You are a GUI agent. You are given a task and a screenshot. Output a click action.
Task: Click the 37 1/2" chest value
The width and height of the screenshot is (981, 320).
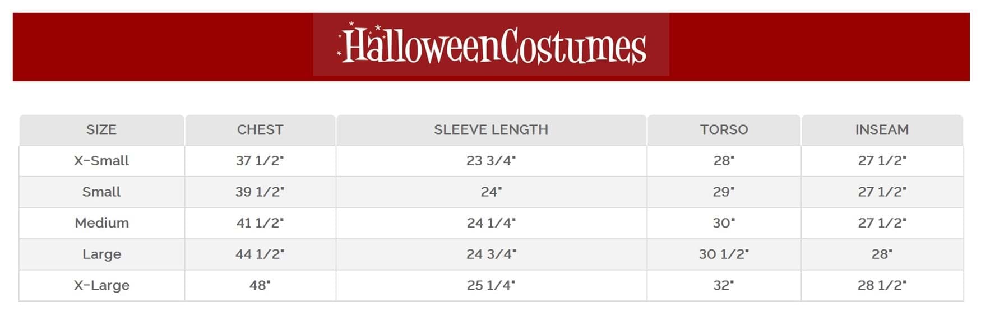(260, 161)
